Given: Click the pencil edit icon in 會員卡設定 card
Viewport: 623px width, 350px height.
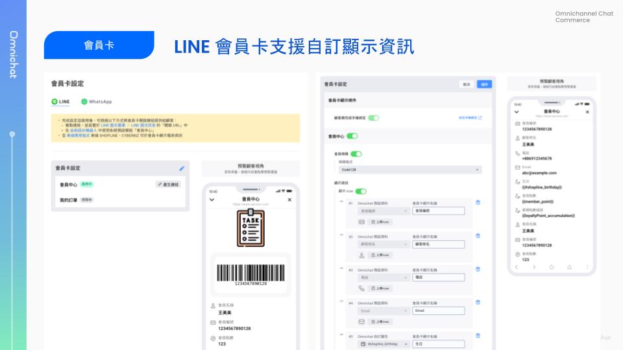Looking at the screenshot, I should click(182, 169).
